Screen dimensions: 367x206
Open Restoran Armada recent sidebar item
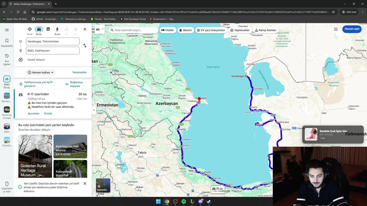tap(7, 113)
